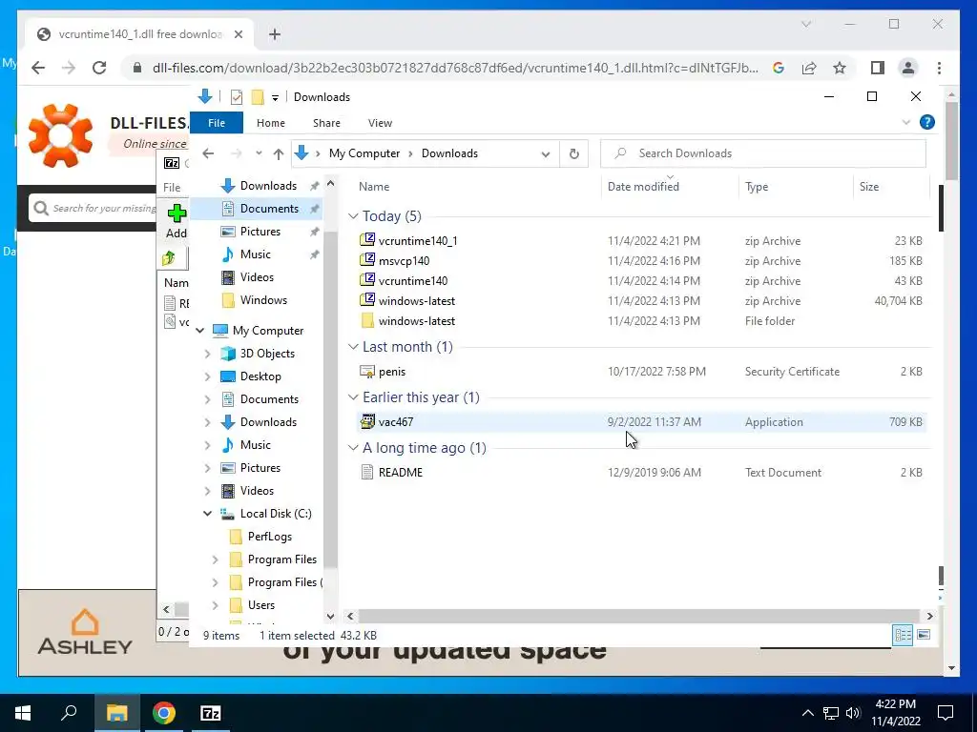Open the Home ribbon tab
The image size is (977, 732).
point(270,123)
